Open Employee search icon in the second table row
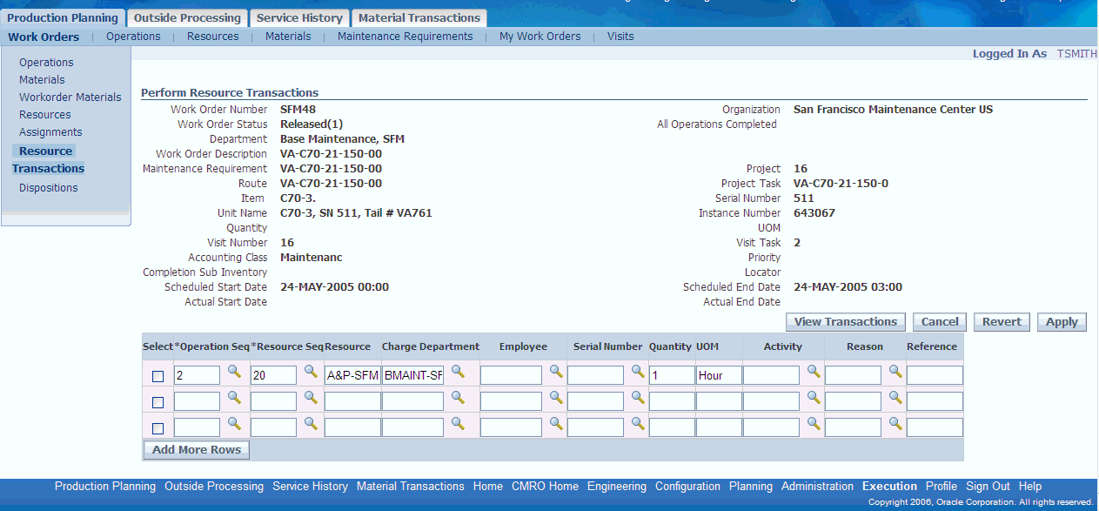Image resolution: width=1099 pixels, height=511 pixels. (x=556, y=398)
